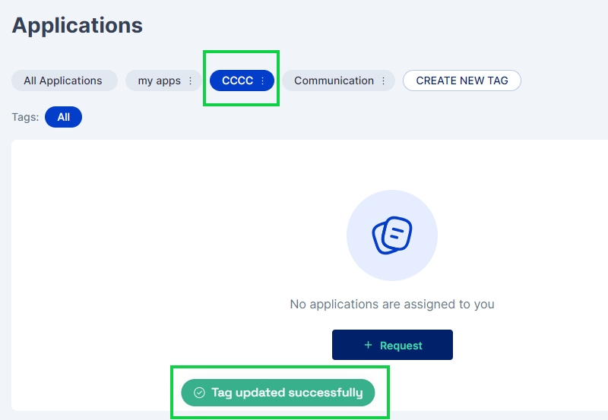Click the No applications are assigned message

coord(392,304)
